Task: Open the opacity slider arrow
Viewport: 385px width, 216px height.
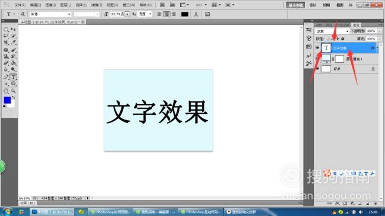Action: [380, 31]
